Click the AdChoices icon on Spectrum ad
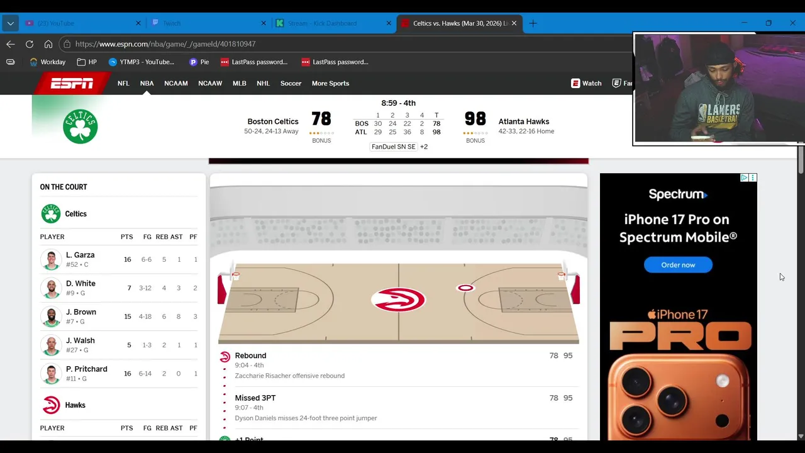Screen dimensions: 805x453 (x=744, y=178)
